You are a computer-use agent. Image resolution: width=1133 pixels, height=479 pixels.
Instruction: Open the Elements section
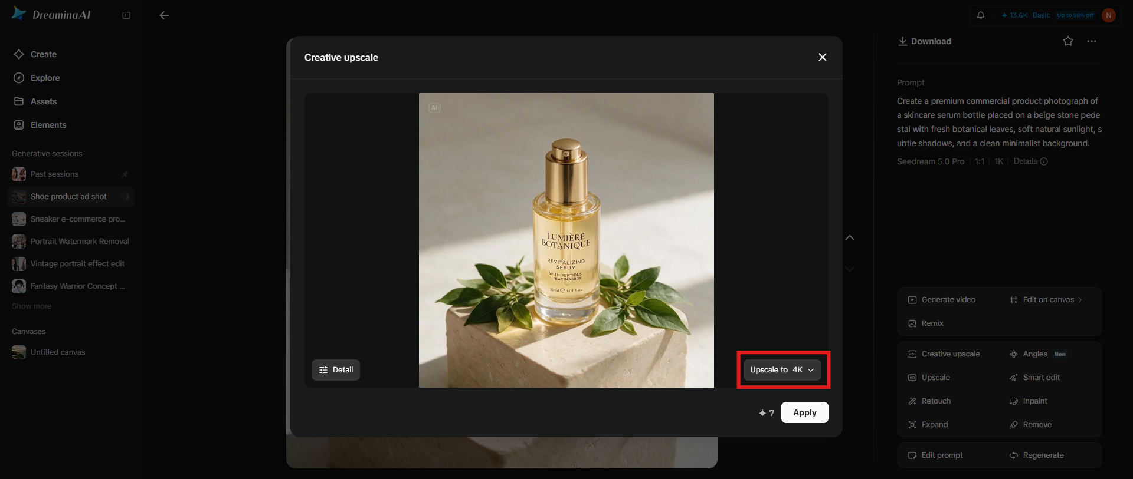coord(40,125)
